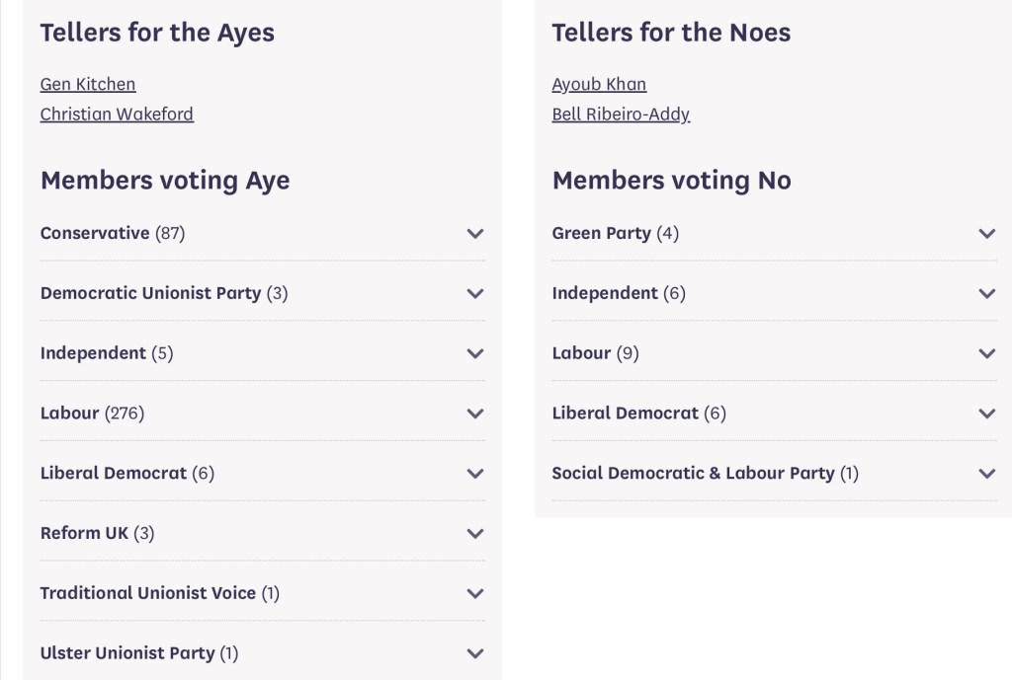Open Christian Wakeford teller link
This screenshot has height=680, width=1012.
pyautogui.click(x=117, y=113)
